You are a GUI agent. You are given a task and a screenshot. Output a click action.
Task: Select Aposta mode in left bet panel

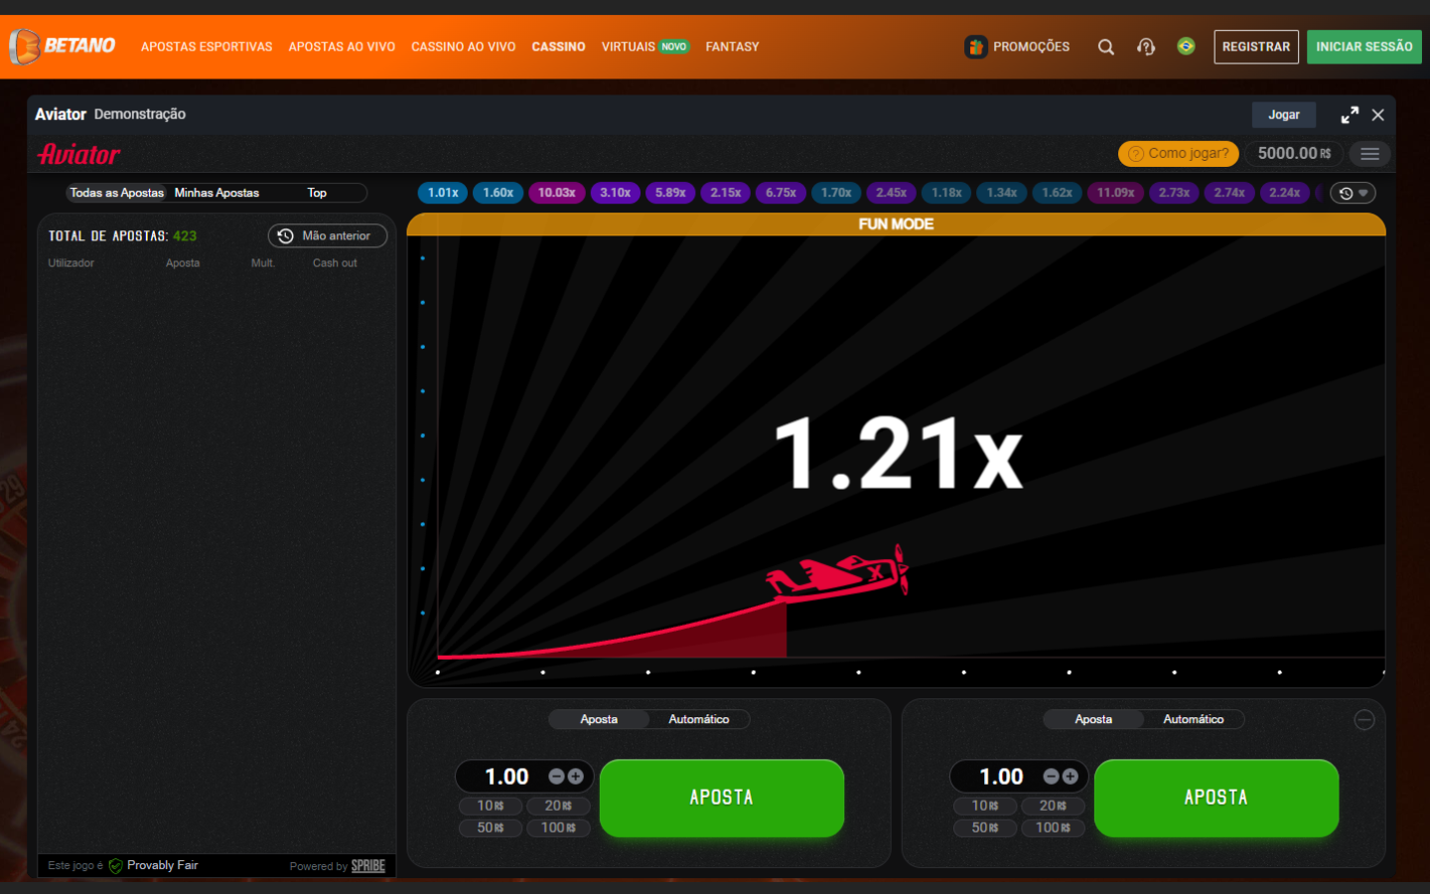pos(599,719)
